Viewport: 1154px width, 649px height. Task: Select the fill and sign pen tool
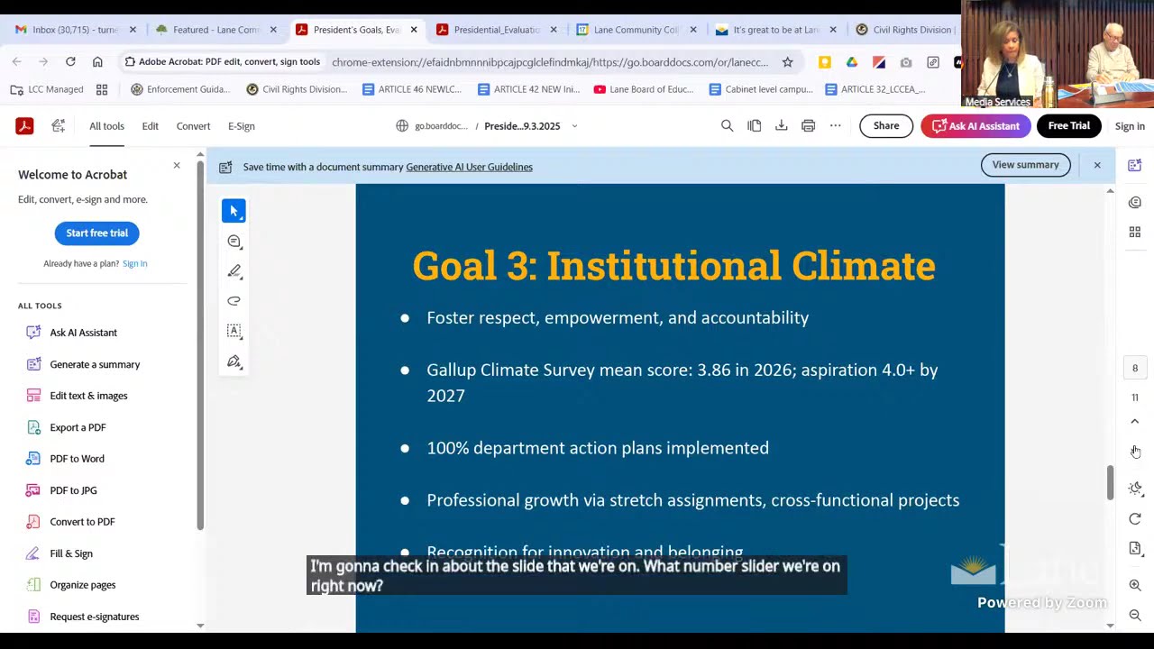pyautogui.click(x=234, y=361)
